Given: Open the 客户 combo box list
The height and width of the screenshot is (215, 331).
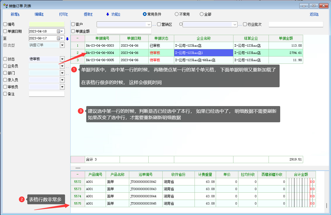Looking at the screenshot, I should (149, 25).
